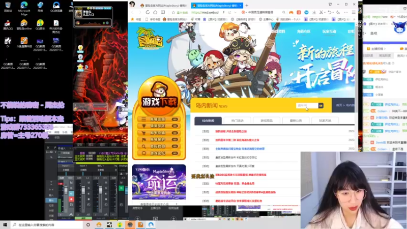Open the QQ Music icon on the taskbar
Screen dimensions: 407x229
click(120, 224)
